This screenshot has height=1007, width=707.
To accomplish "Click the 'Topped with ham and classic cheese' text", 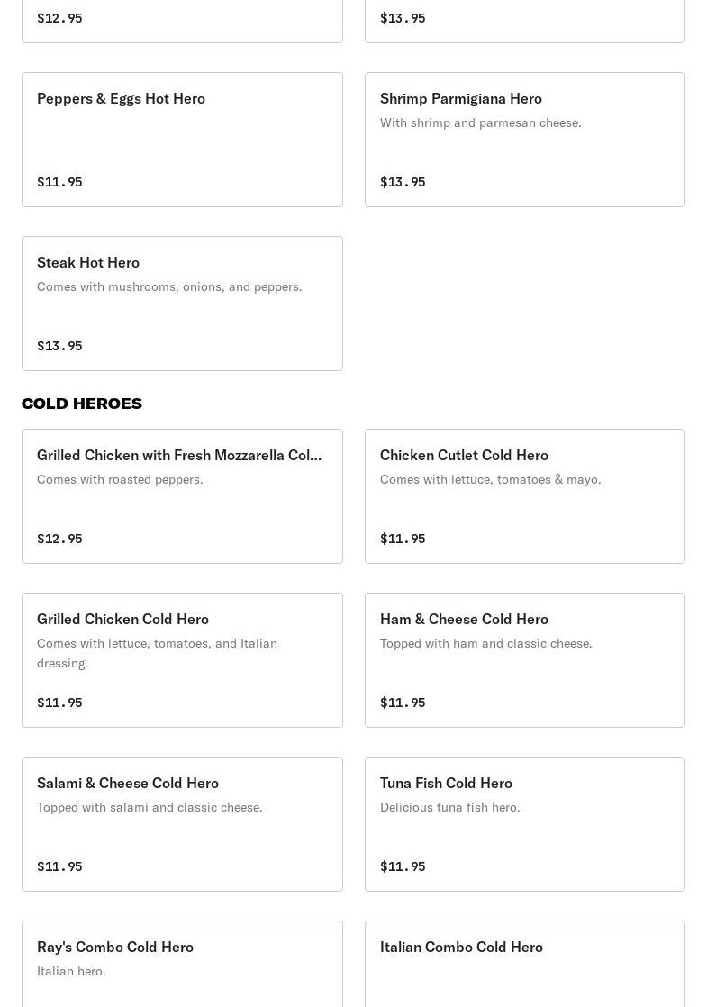I will 485,643.
